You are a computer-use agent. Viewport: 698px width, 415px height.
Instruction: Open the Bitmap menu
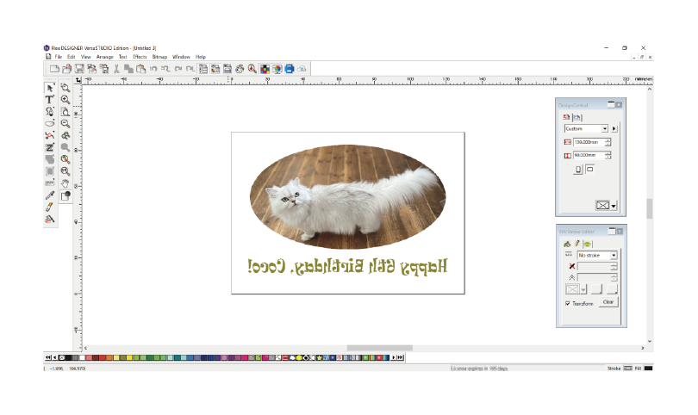click(x=159, y=56)
